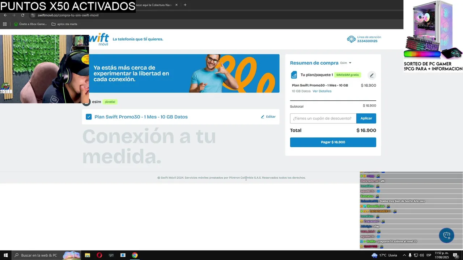Screen dimensions: 463x260
Task: Click the pencil edit icon for plan
Action: 371,75
